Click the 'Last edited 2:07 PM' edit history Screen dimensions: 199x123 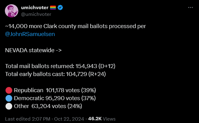[x=28, y=119]
